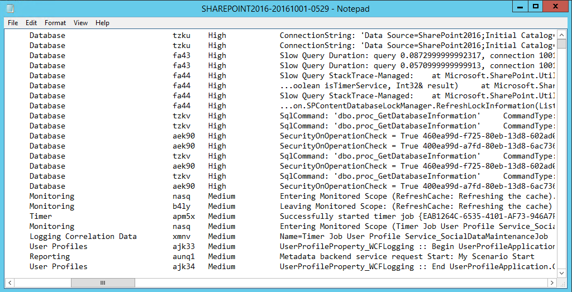Click 'Medium' level in Reporting row
Image resolution: width=572 pixels, height=292 pixels.
[x=222, y=256]
